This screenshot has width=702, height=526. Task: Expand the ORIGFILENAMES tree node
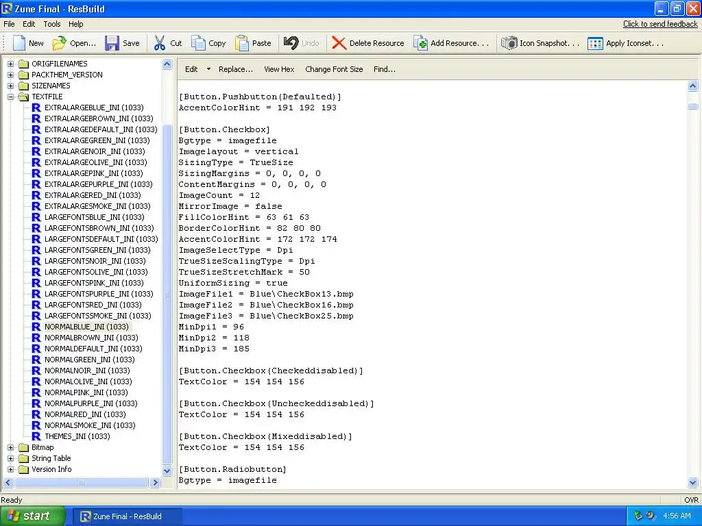click(x=11, y=64)
